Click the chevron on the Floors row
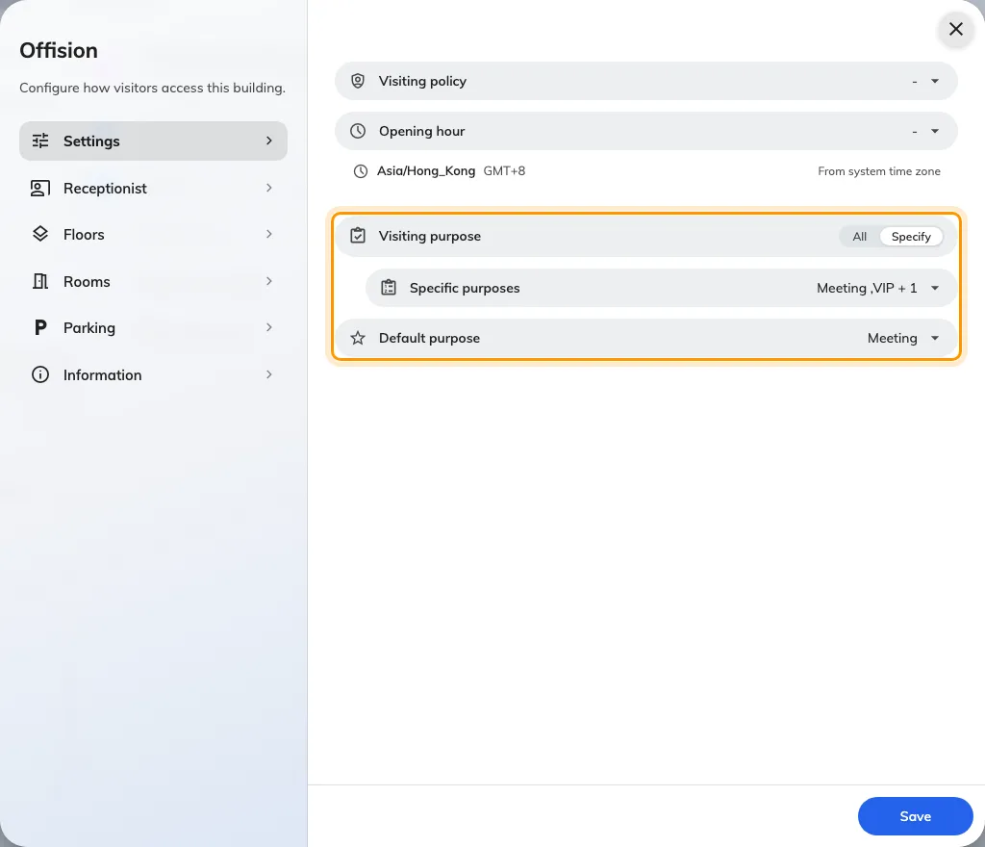The width and height of the screenshot is (985, 847). [269, 235]
